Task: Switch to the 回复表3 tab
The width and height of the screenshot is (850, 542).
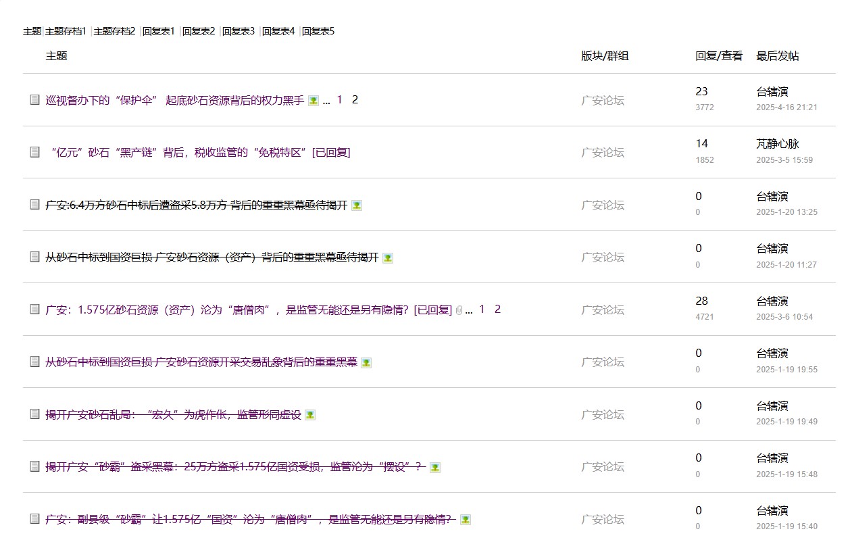Action: coord(239,31)
